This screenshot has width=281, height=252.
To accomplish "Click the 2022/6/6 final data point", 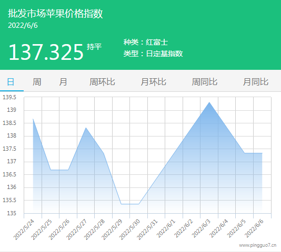I will pyautogui.click(x=262, y=153).
